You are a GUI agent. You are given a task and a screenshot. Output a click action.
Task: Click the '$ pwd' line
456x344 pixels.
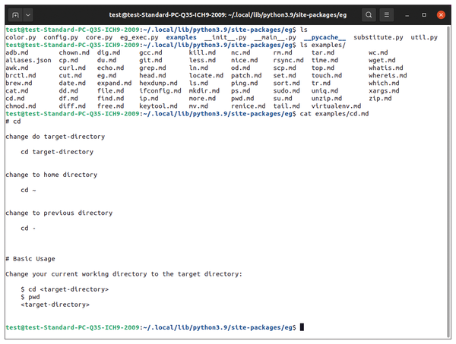point(30,297)
